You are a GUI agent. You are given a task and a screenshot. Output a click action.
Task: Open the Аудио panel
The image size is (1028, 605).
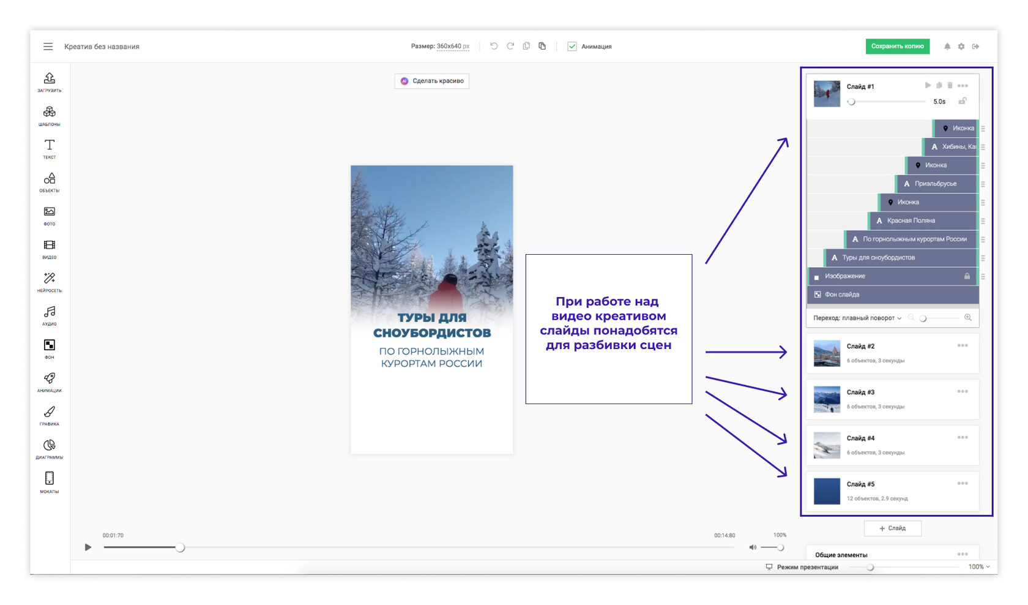point(50,316)
